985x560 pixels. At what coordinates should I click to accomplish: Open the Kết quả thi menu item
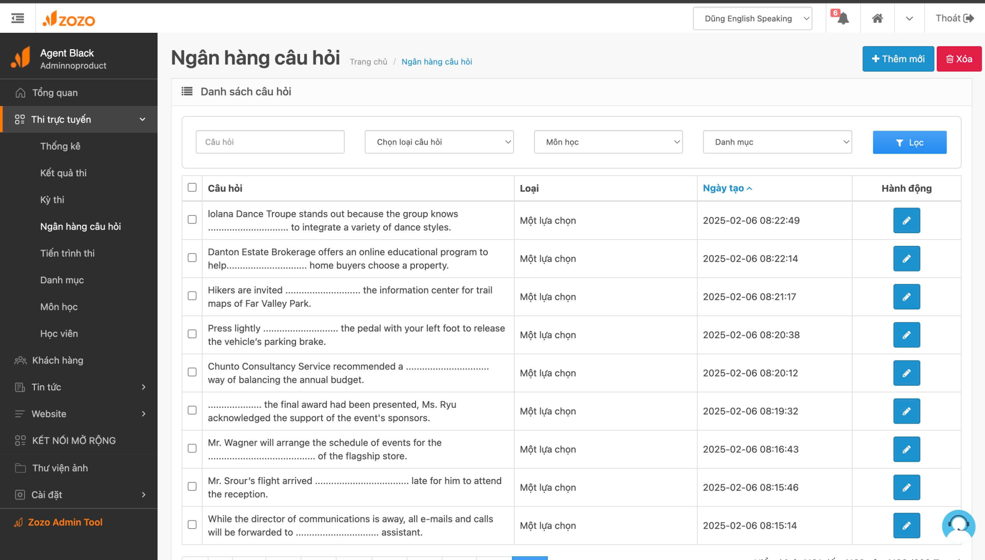(64, 173)
